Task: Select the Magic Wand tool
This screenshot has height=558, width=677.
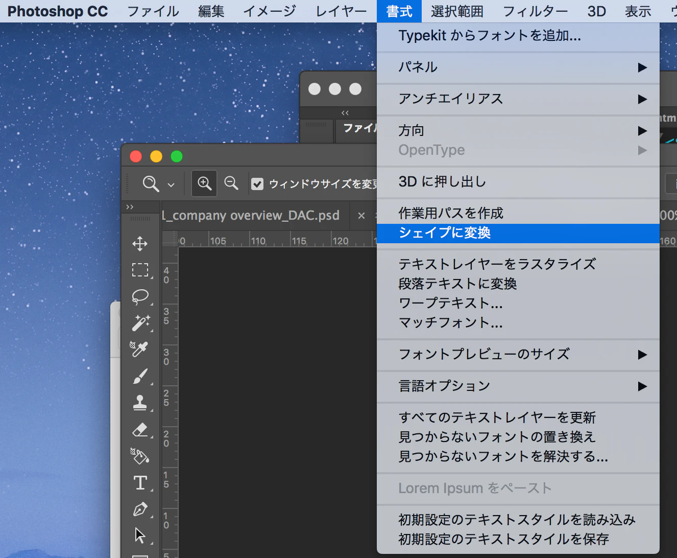Action: click(141, 323)
